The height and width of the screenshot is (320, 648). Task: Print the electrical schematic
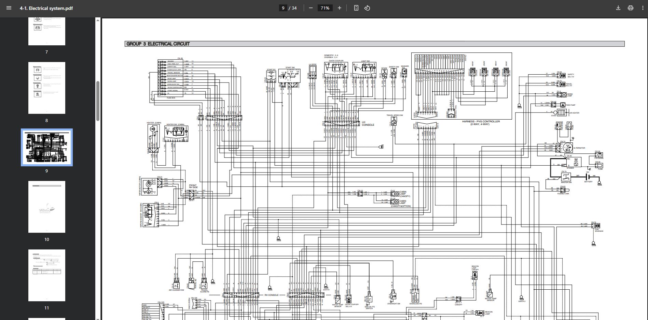tap(630, 8)
